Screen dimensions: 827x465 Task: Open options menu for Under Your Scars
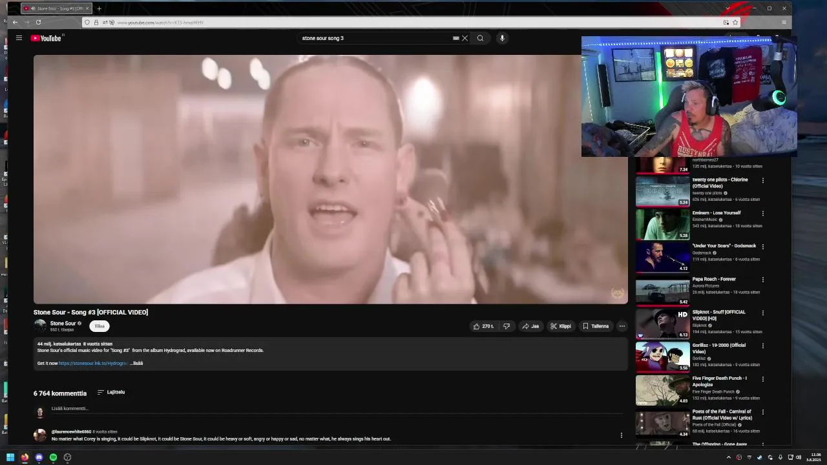pyautogui.click(x=763, y=247)
